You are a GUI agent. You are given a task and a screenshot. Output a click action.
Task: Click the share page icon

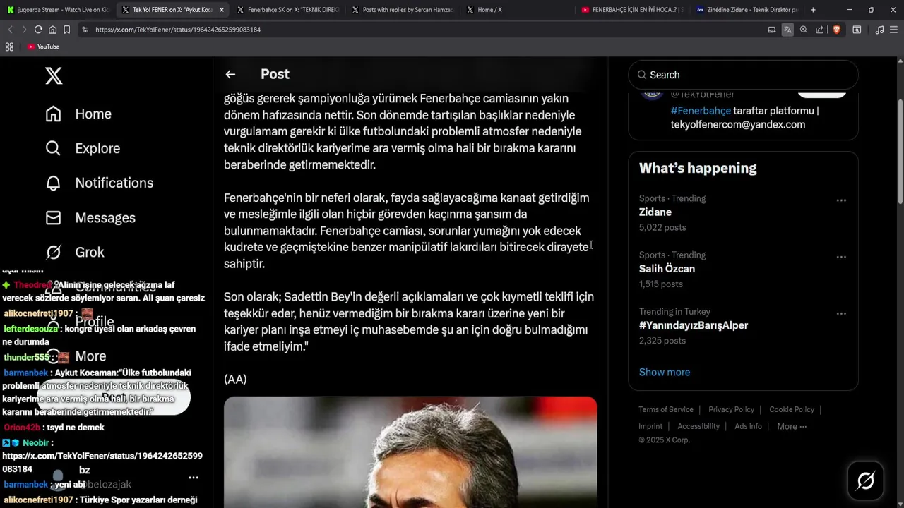coord(819,30)
